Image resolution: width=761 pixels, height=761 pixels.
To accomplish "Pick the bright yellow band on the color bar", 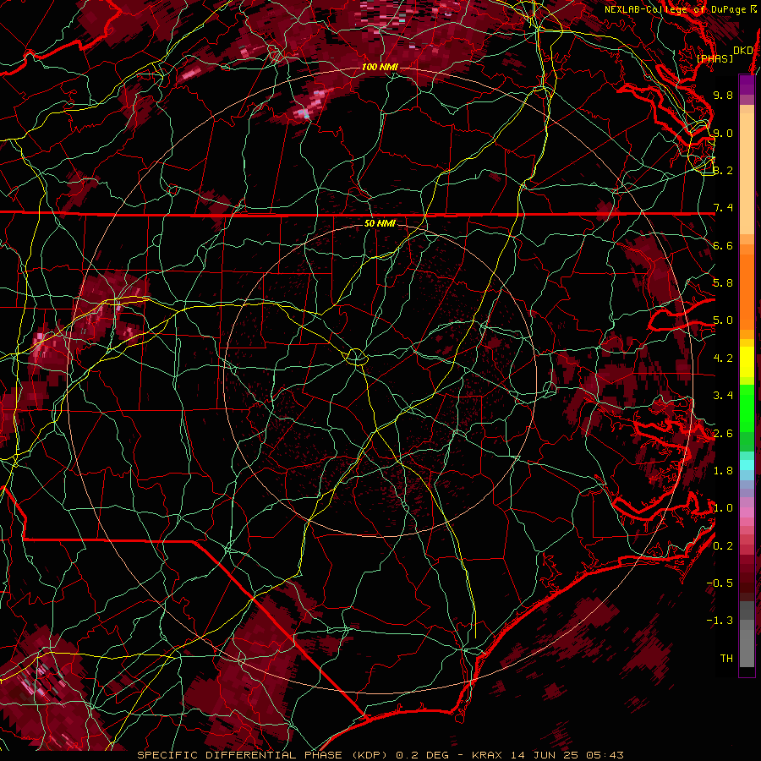I will pyautogui.click(x=747, y=362).
